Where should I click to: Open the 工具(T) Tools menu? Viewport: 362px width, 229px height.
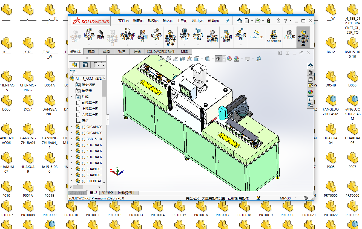coord(182,21)
